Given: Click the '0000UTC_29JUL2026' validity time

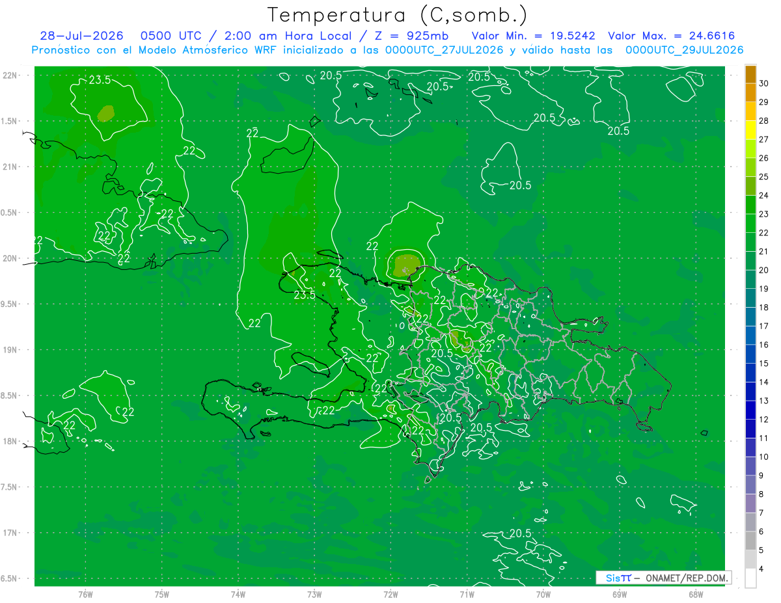Looking at the screenshot, I should click(x=684, y=50).
